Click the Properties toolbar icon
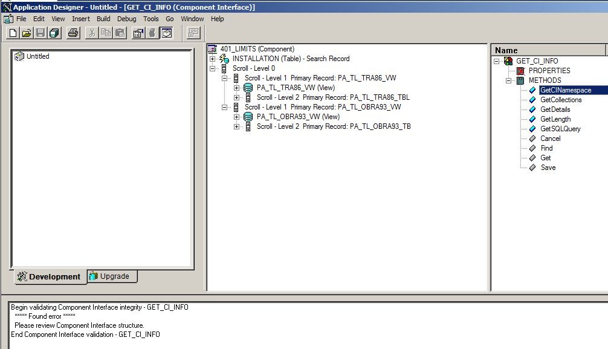The width and height of the screenshot is (608, 349). (x=138, y=33)
